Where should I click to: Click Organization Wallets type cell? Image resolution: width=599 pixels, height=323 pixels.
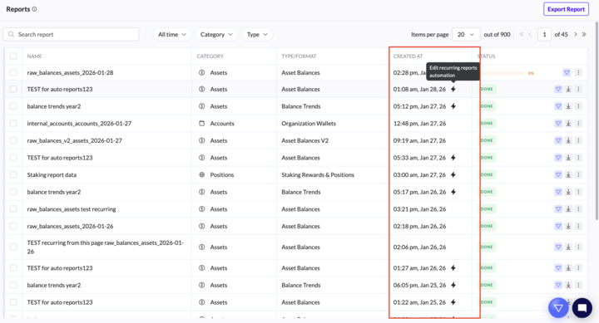click(309, 123)
